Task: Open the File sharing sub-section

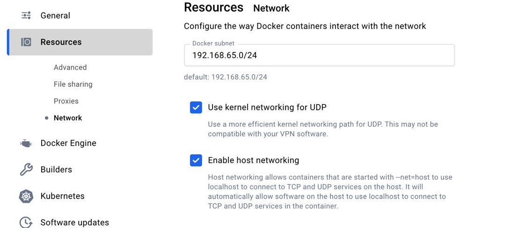Action: click(x=73, y=85)
